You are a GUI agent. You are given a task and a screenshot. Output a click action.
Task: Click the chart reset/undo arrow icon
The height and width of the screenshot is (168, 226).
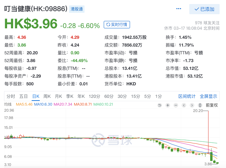pyautogui.click(x=160, y=105)
